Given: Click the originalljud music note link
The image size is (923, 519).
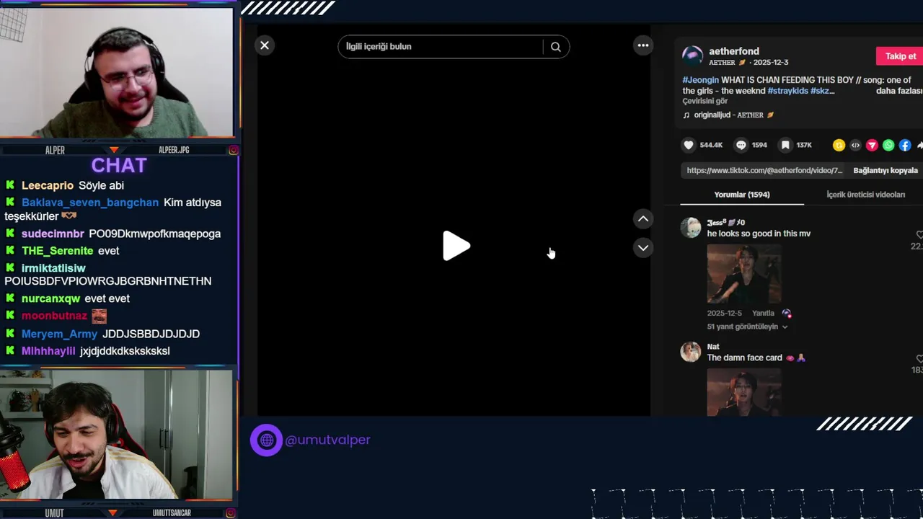Looking at the screenshot, I should point(728,115).
